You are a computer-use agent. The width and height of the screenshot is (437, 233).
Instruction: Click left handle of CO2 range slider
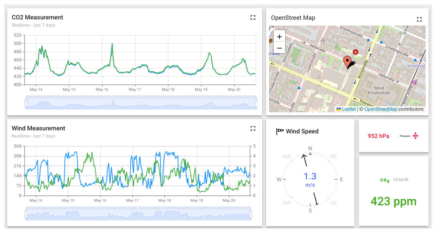(x=26, y=104)
